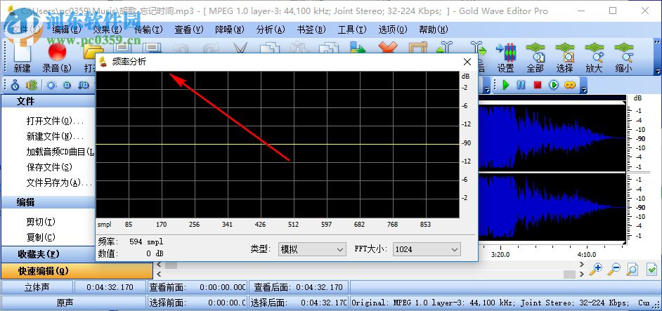Click 保存文件(S) in the side panel
Screen dimensions: 662x311
(x=49, y=167)
